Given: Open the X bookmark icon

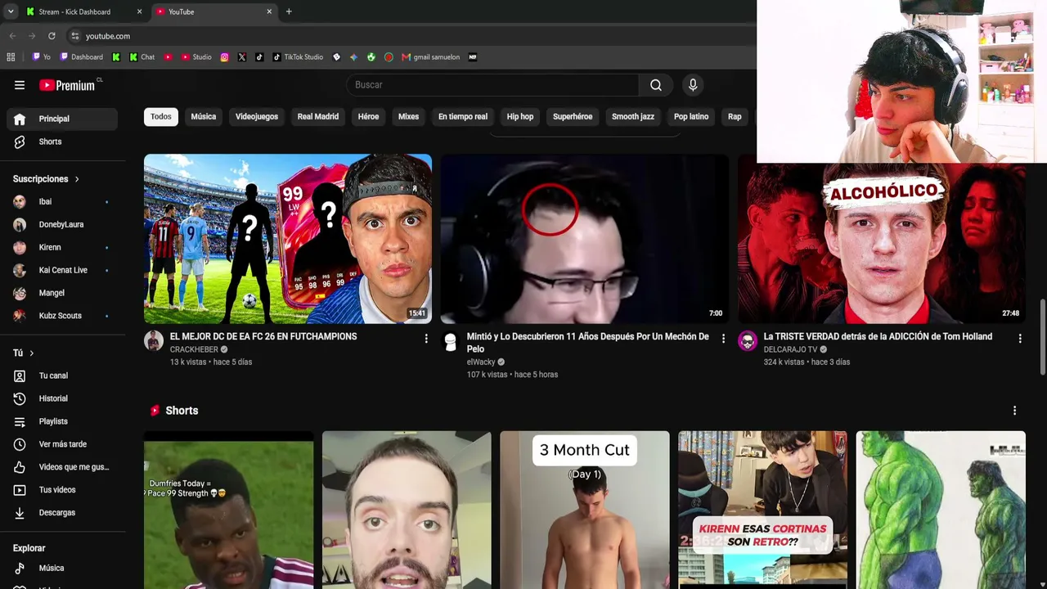Looking at the screenshot, I should coord(242,57).
